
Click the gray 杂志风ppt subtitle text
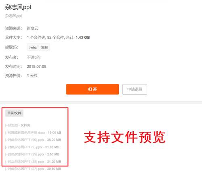(x=13, y=16)
